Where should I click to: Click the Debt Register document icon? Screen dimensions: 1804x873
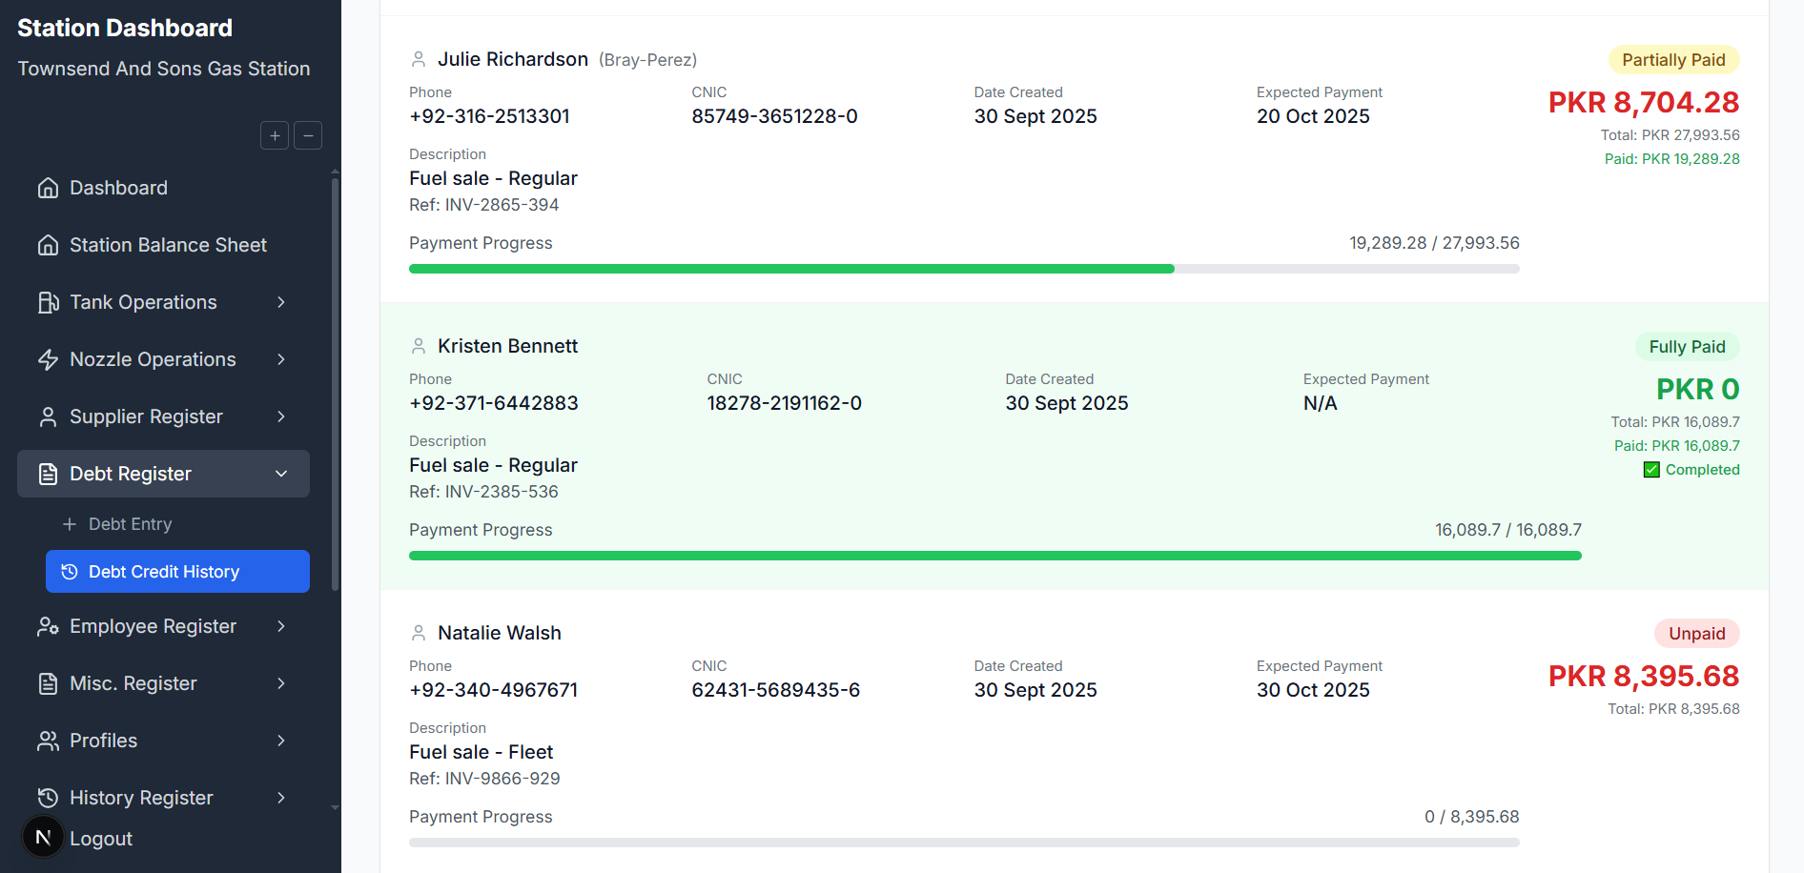click(48, 474)
